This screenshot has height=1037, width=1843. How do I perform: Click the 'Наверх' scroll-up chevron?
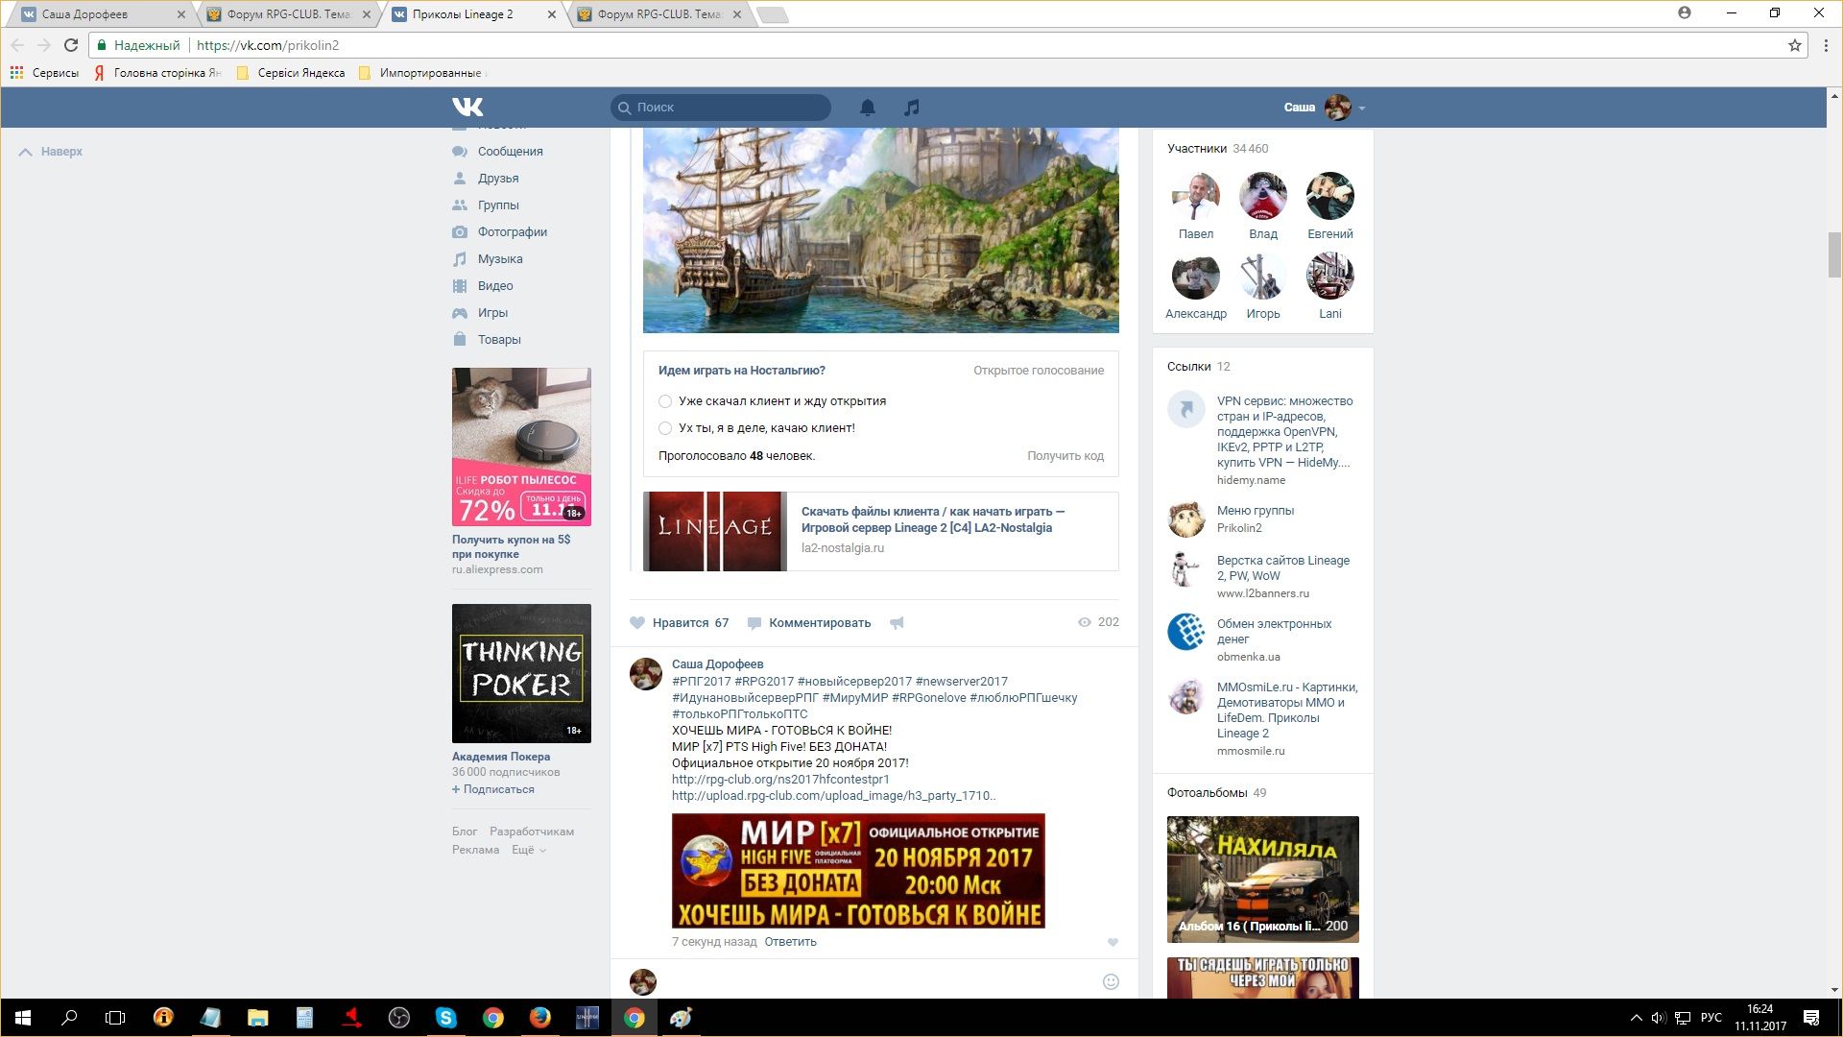pyautogui.click(x=26, y=152)
